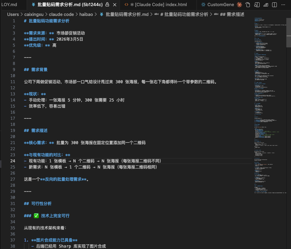Click line number 24 in gutter
Viewport: 291px width, 249px height.
point(12,161)
